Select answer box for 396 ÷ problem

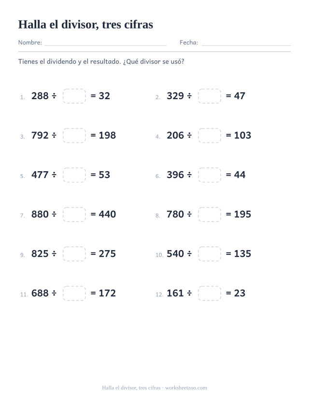pos(210,175)
